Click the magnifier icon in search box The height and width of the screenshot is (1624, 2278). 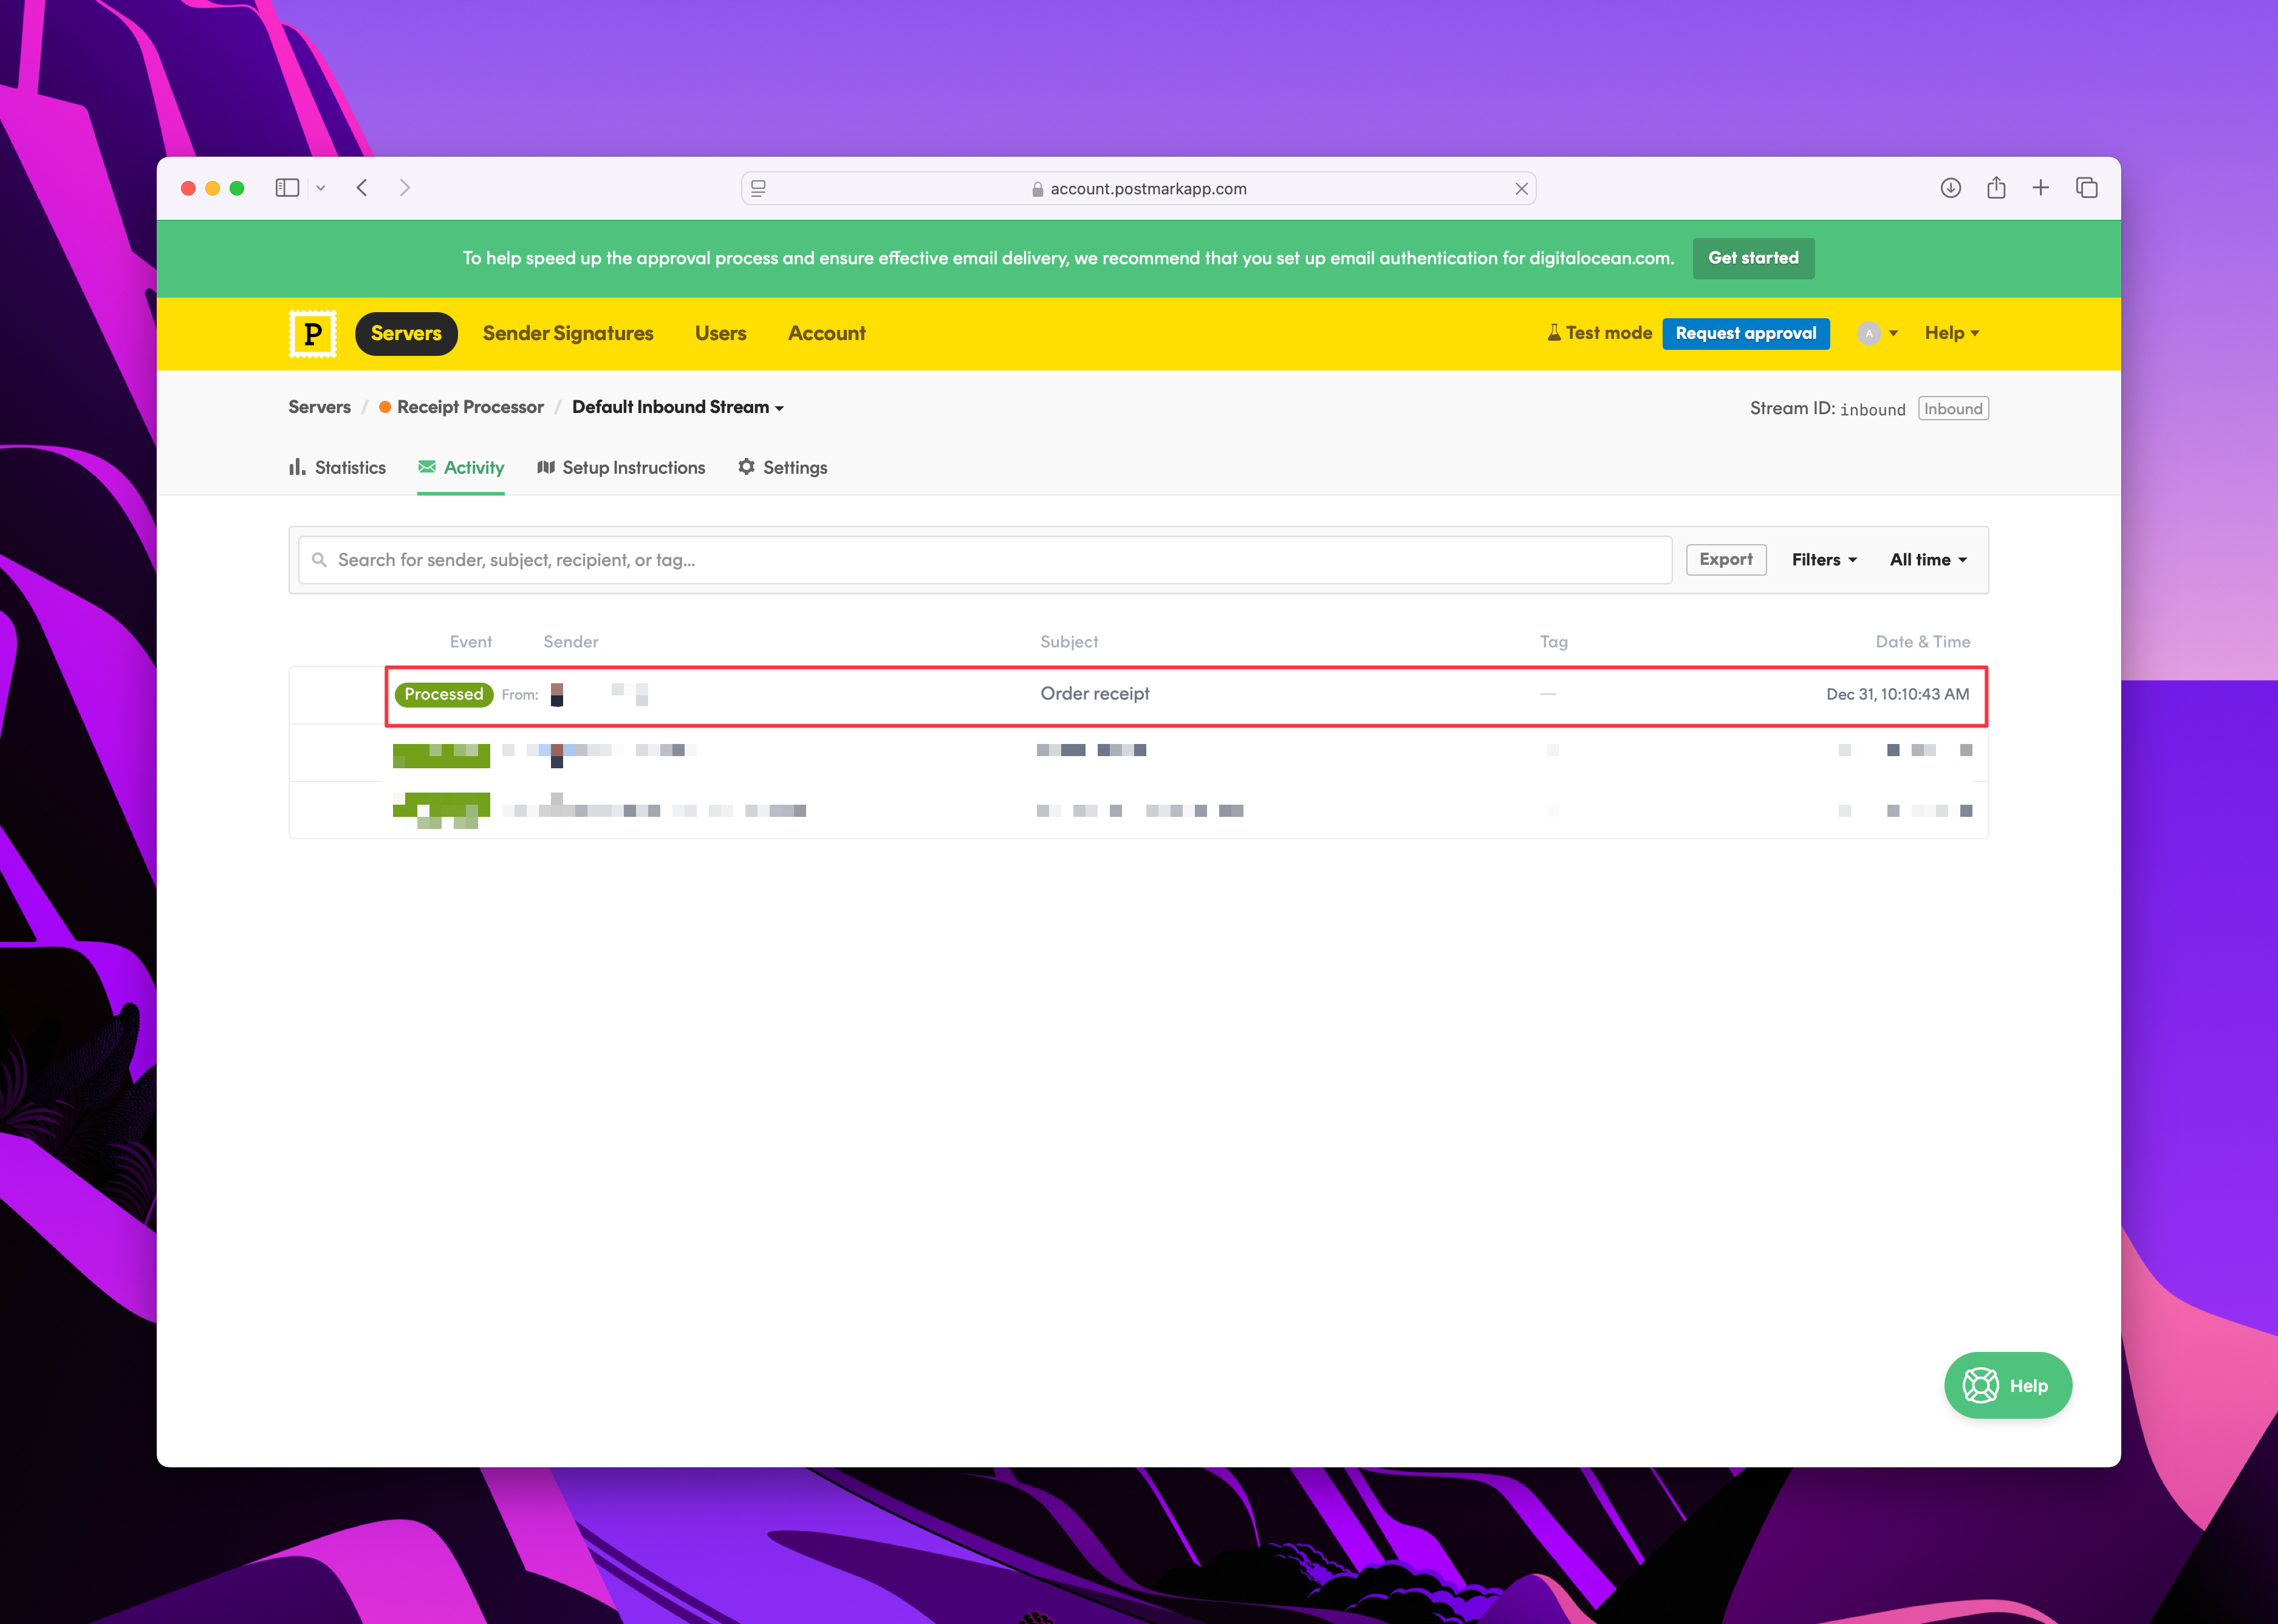click(319, 560)
